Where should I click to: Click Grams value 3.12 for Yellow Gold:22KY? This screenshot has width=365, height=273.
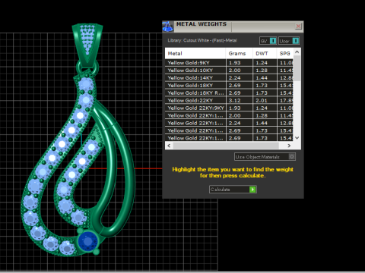point(234,100)
